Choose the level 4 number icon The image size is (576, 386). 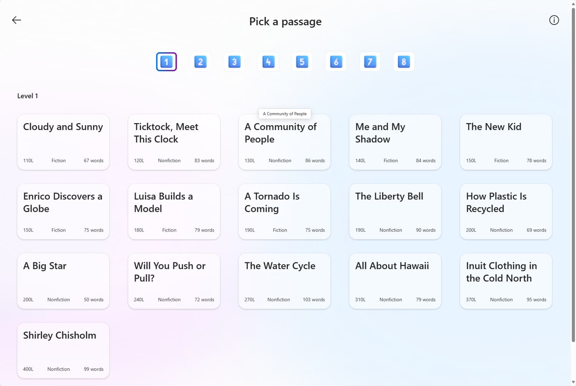pos(268,62)
